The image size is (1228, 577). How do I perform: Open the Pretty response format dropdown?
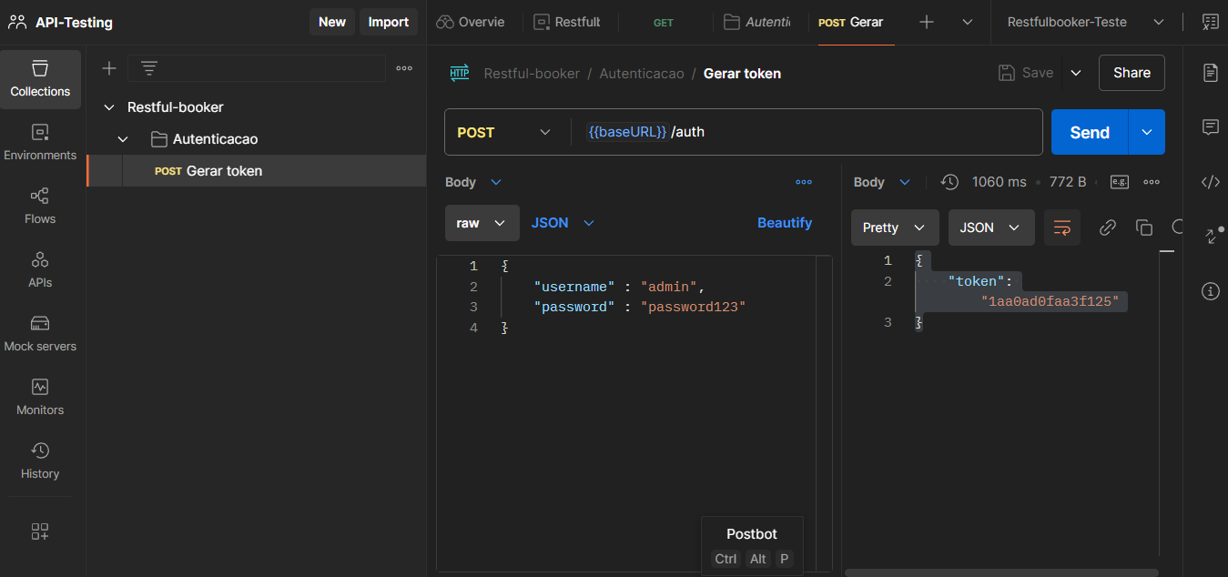click(894, 228)
